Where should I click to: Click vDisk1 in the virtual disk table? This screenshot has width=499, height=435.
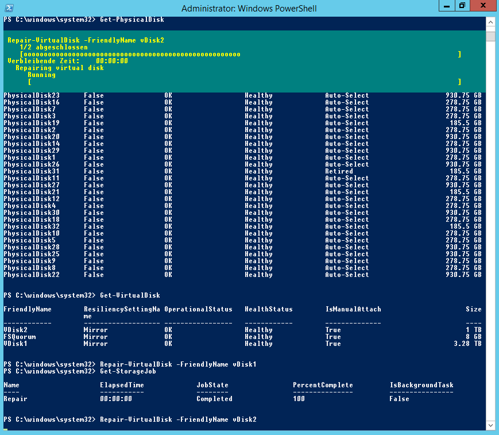tap(16, 344)
